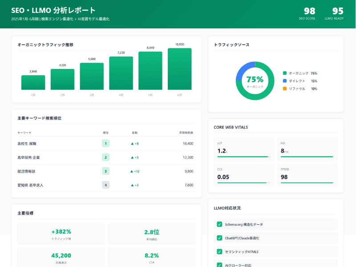The image size is (356, 267).
Task: Click the up arrow next to +3
Action: tap(132, 185)
